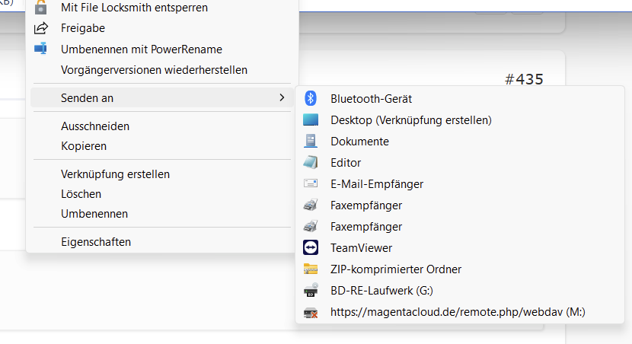Click the PowerRename icon
This screenshot has height=344, width=632.
pyautogui.click(x=41, y=49)
